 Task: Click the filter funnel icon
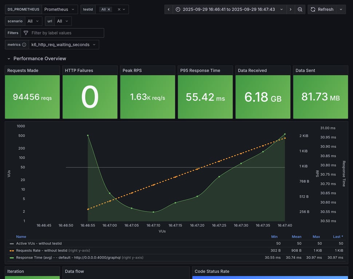pos(26,33)
